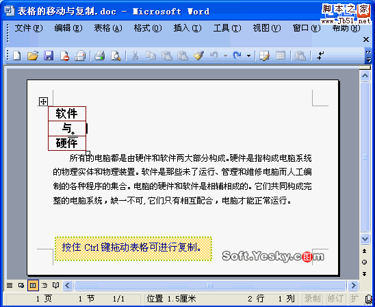Click the Redo arrow icon
This screenshot has height=307, width=375.
237,56
